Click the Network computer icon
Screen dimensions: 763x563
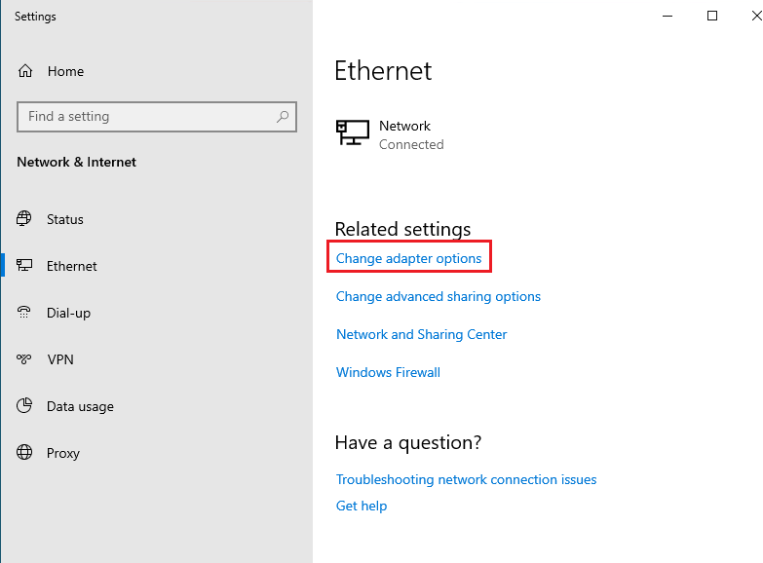352,133
